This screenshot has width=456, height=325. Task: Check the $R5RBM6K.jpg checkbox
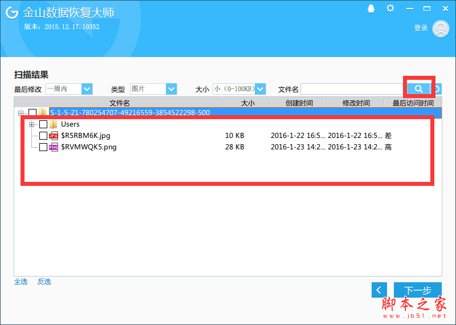[43, 136]
